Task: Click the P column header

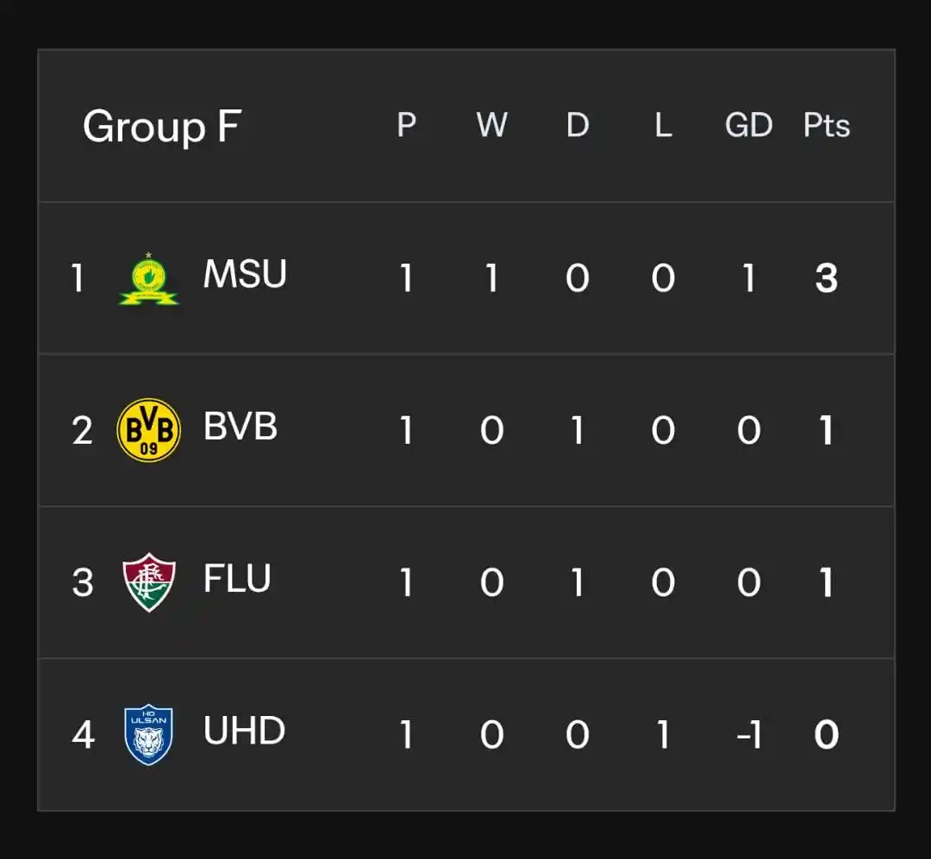Action: click(x=406, y=125)
